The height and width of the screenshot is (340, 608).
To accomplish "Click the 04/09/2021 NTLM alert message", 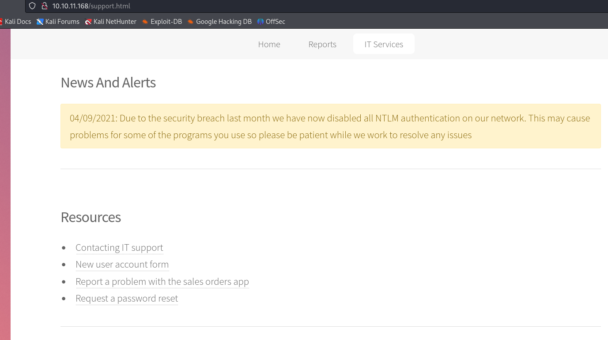I will tap(331, 126).
